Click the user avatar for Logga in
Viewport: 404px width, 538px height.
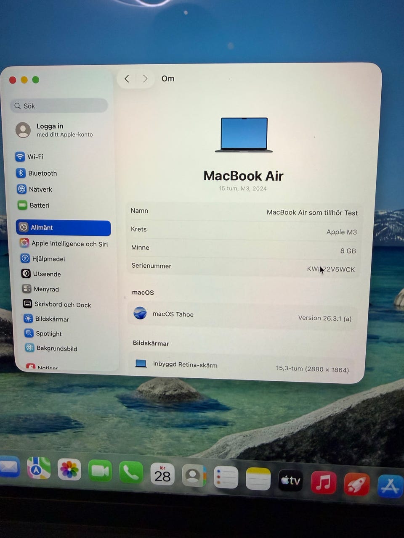23,130
